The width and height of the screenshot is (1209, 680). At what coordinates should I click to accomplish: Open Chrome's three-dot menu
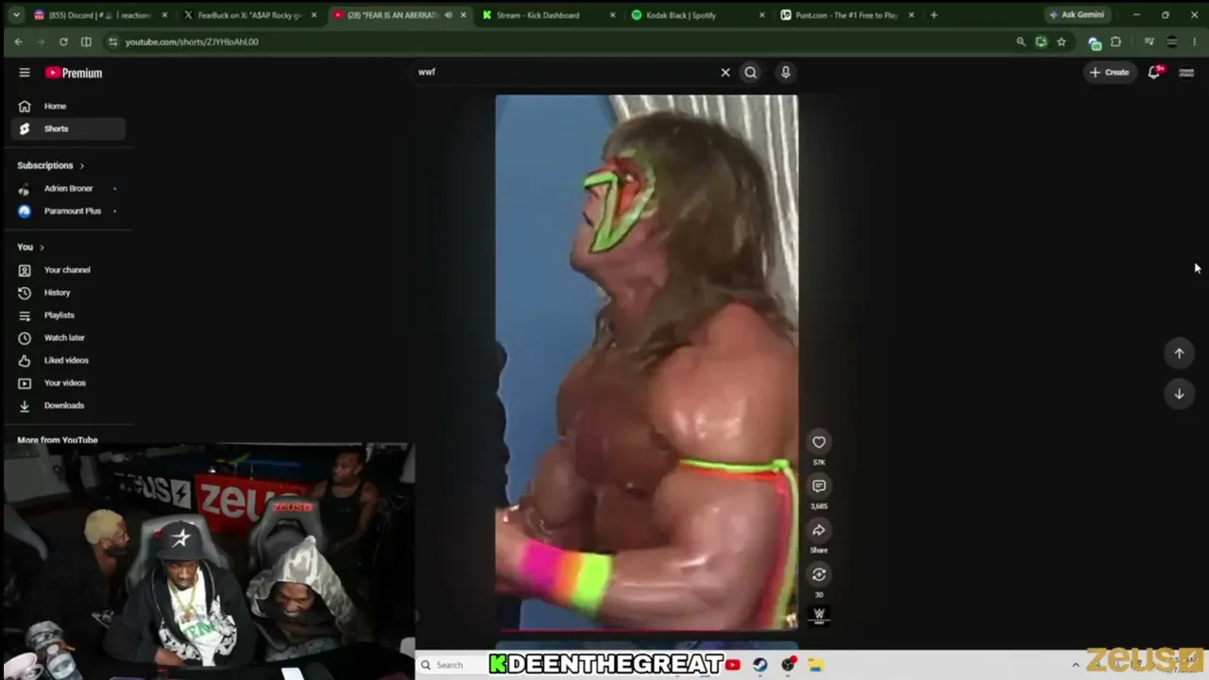coord(1195,42)
